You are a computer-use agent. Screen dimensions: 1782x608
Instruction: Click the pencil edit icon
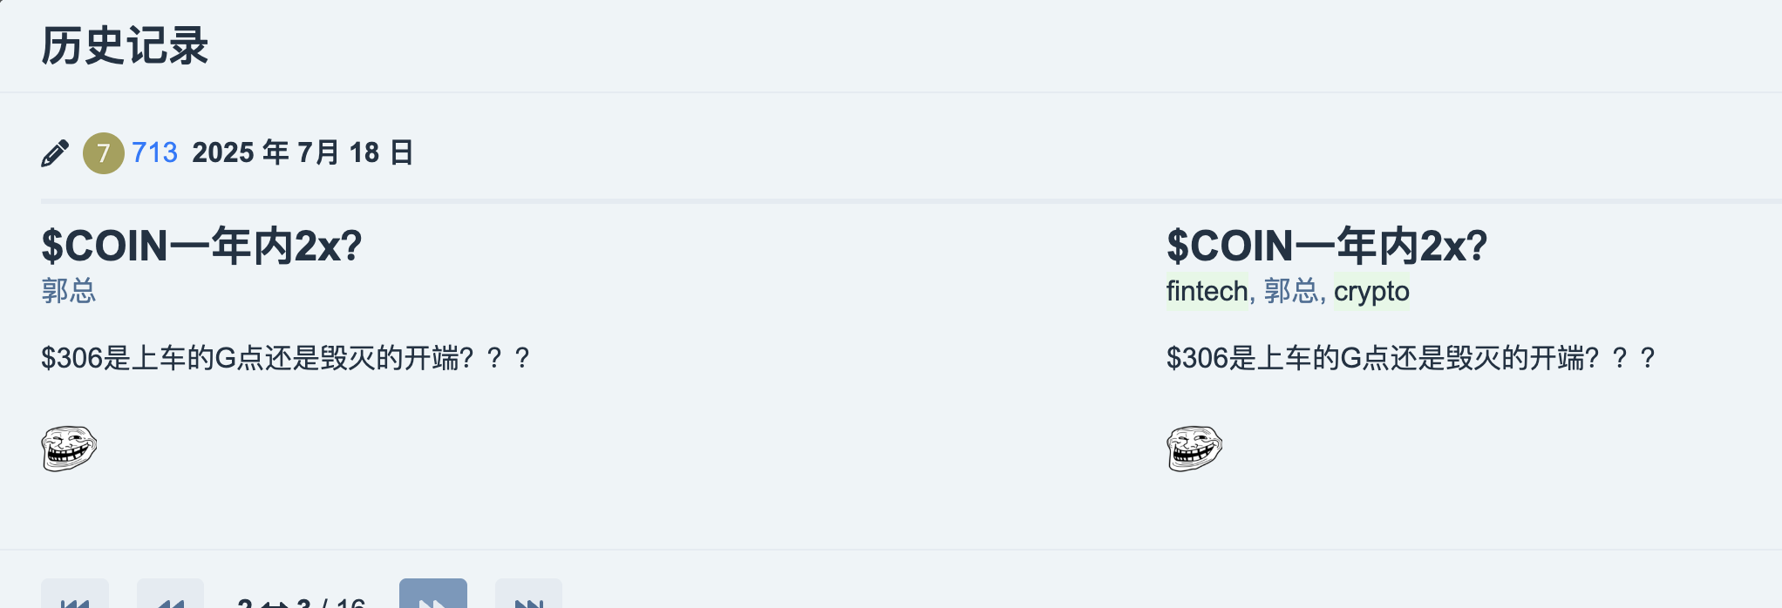coord(55,153)
